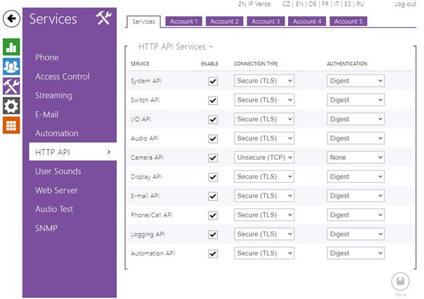Open the orange grid icon

(x=11, y=125)
